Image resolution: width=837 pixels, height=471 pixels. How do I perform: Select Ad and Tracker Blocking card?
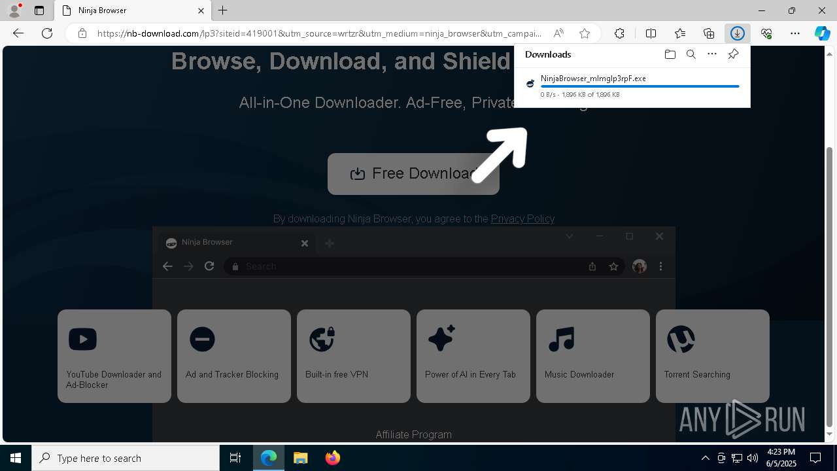(x=234, y=356)
